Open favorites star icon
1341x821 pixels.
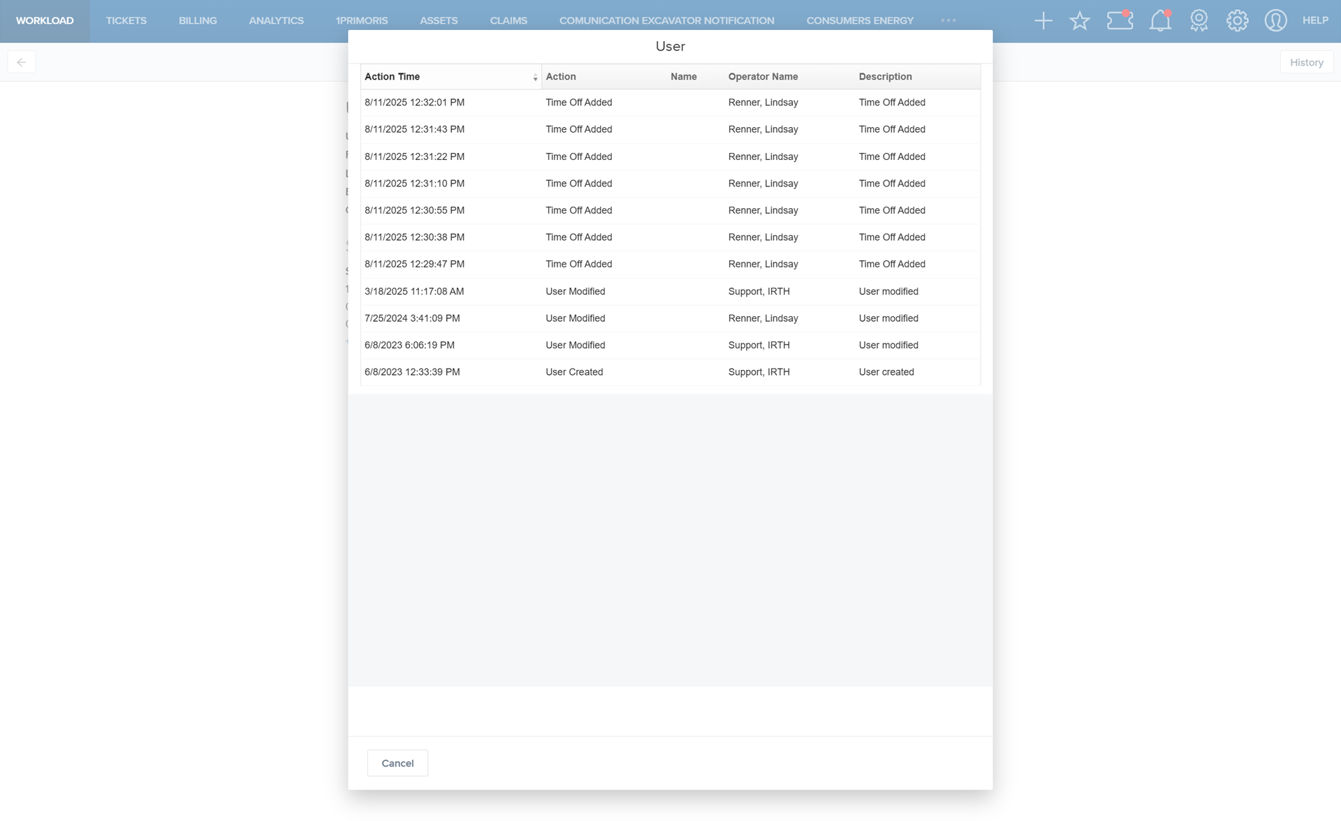click(x=1079, y=21)
